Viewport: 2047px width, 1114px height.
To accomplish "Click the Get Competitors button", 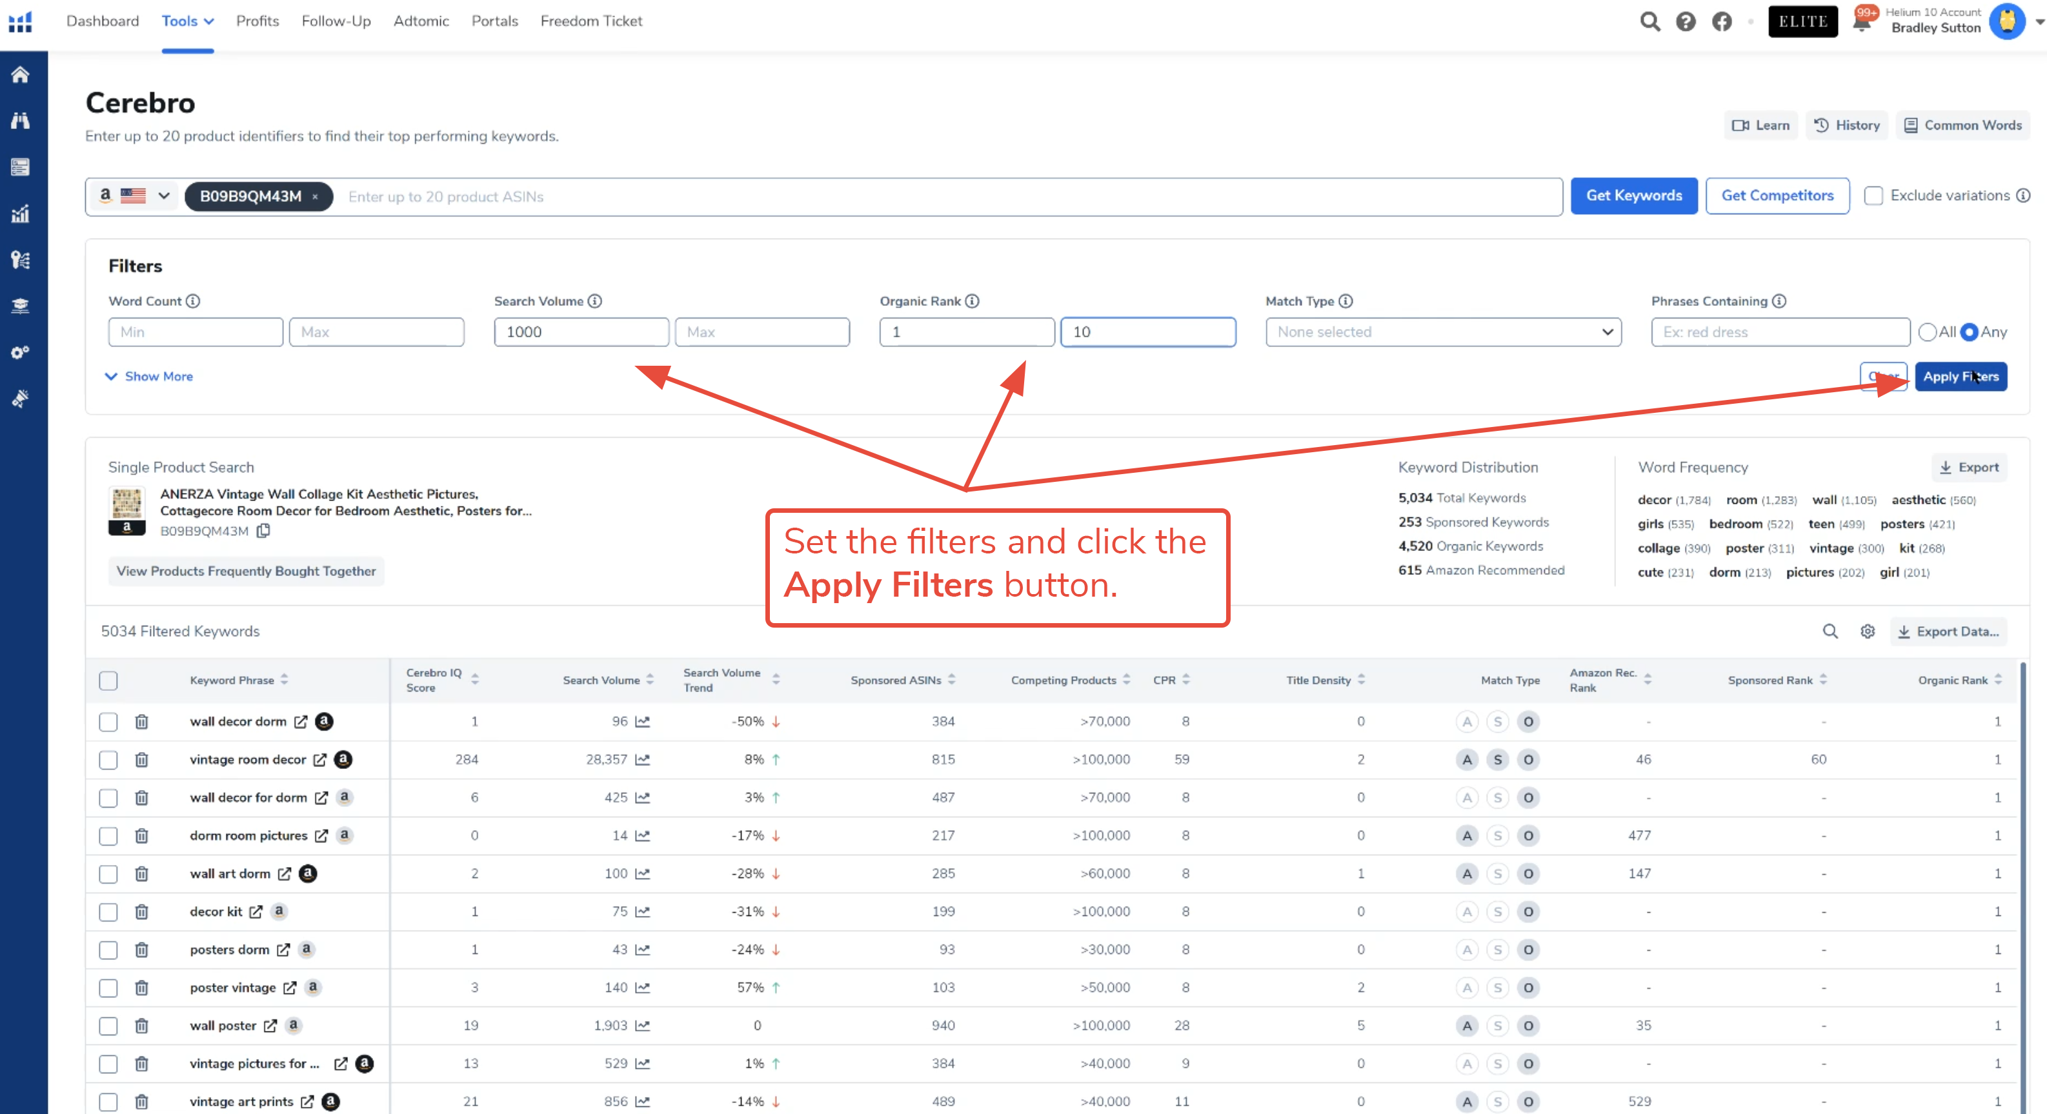I will coord(1777,195).
